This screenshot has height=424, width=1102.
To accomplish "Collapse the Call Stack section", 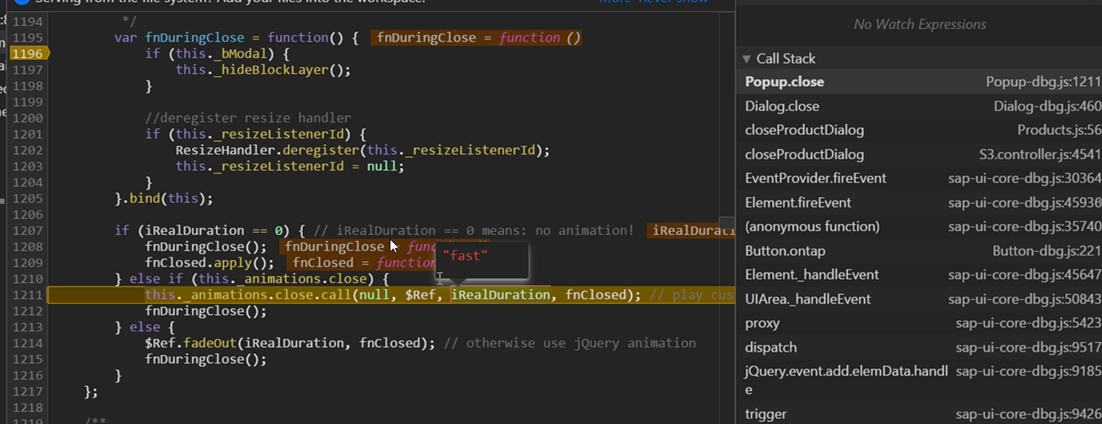I will 747,59.
